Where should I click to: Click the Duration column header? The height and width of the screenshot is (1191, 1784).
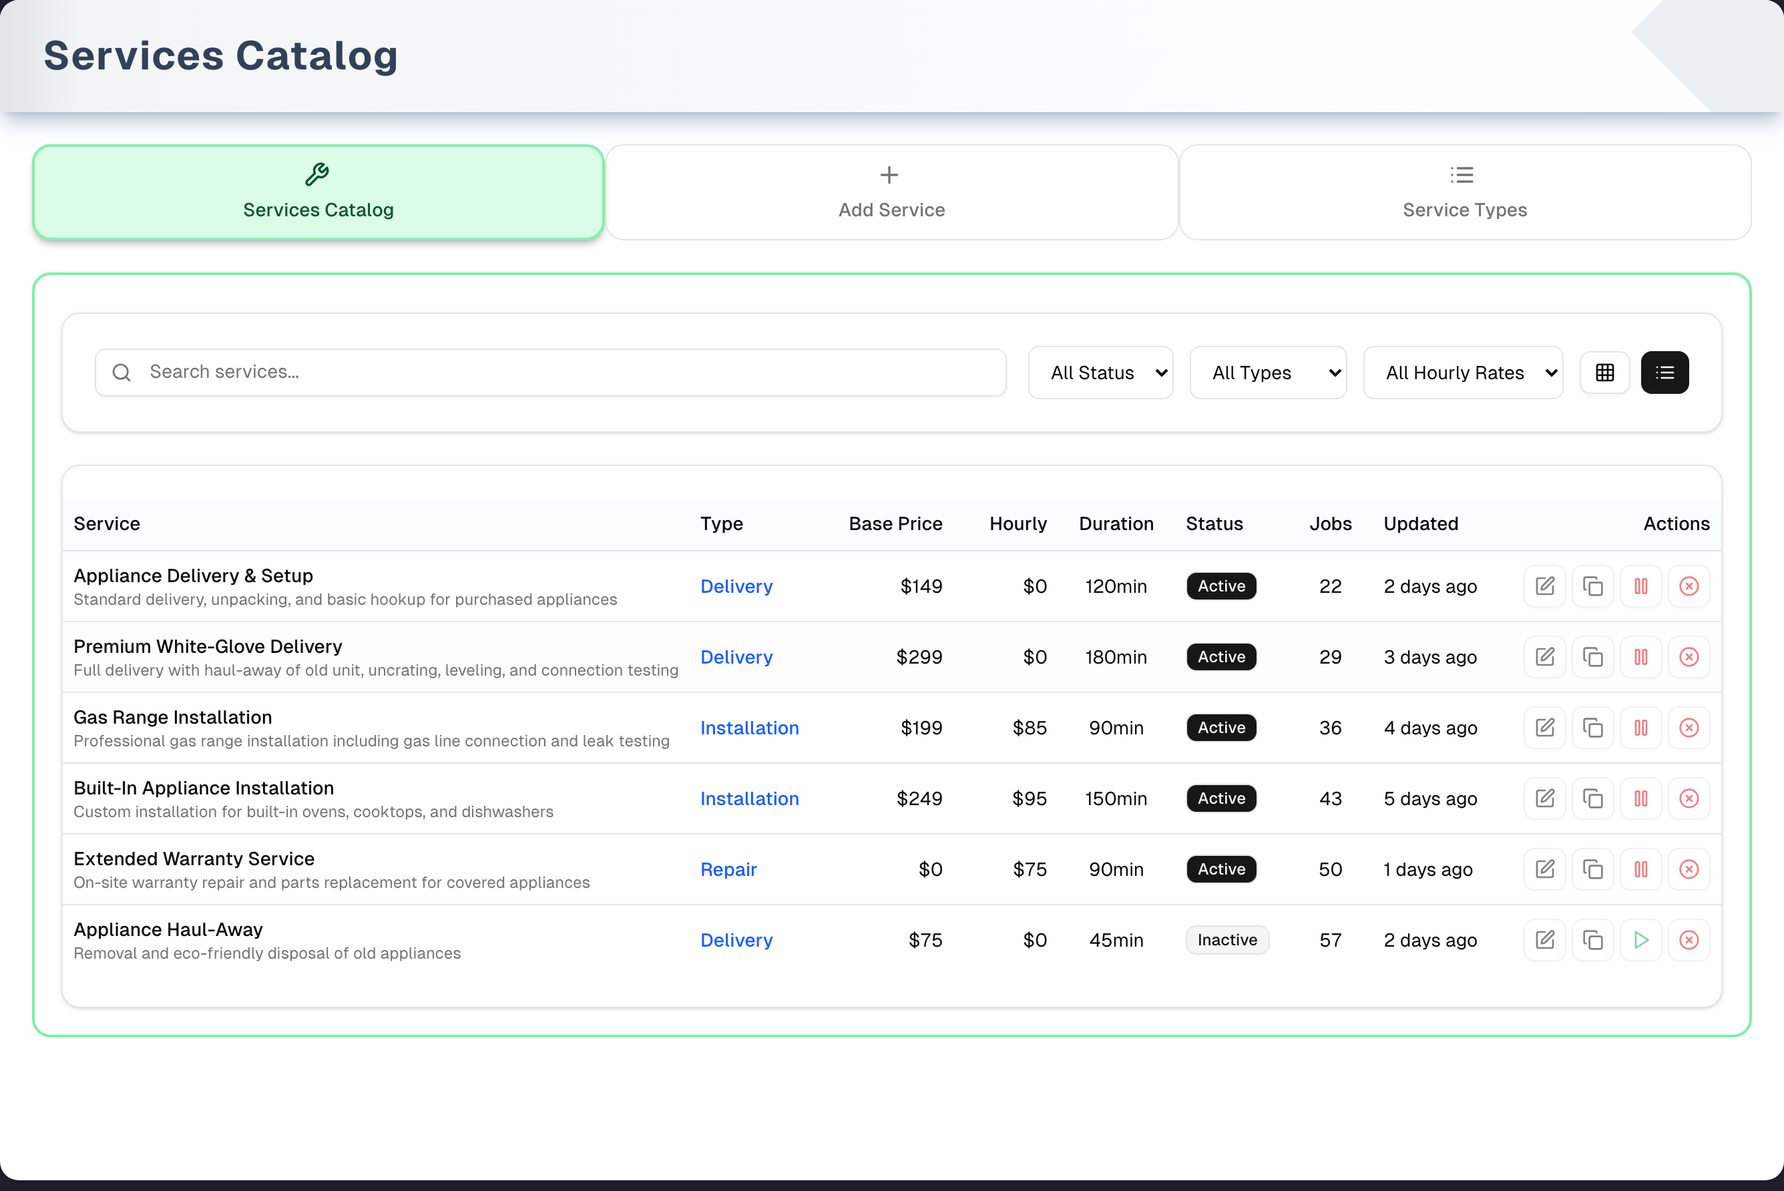click(1116, 523)
